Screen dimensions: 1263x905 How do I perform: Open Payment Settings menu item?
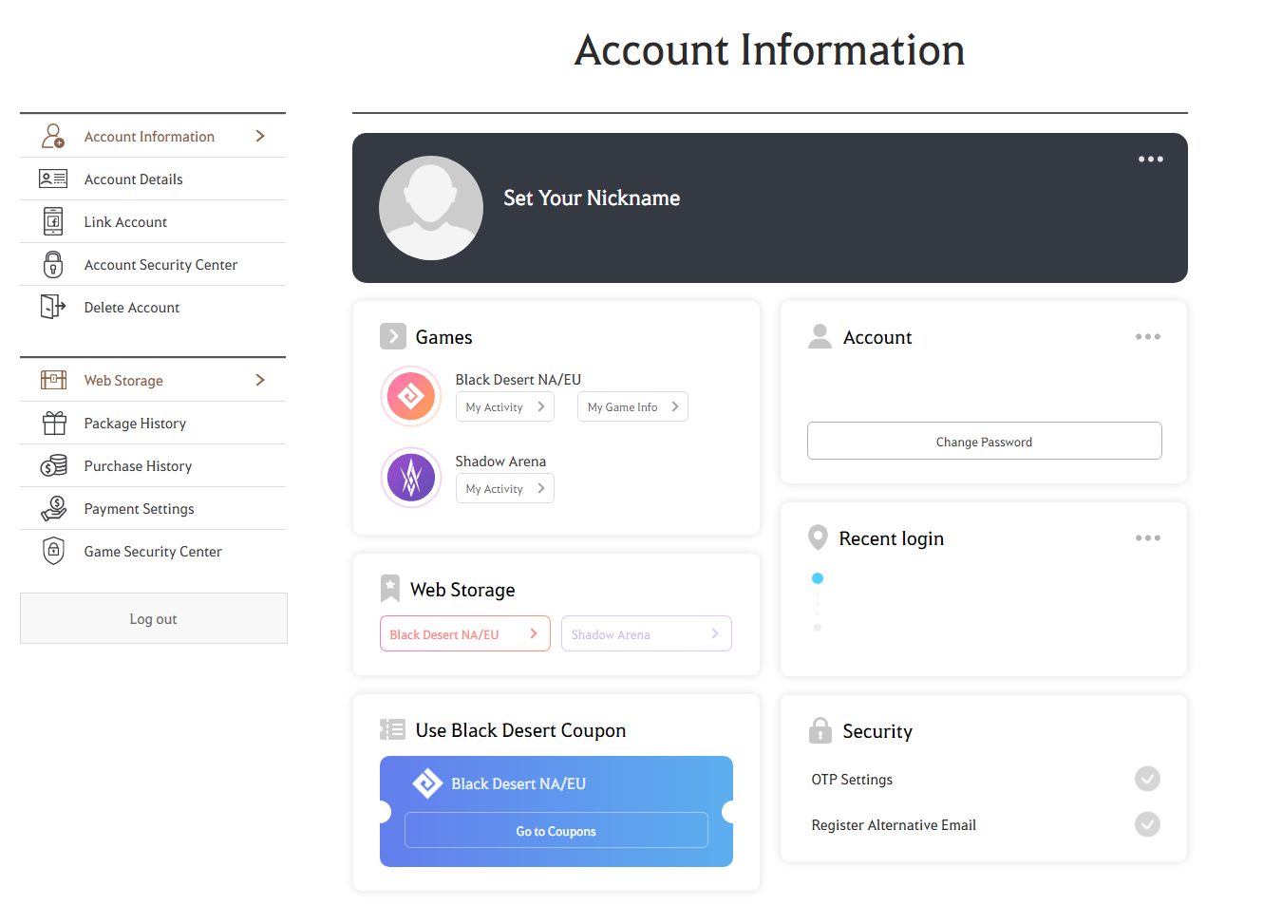[x=153, y=508]
